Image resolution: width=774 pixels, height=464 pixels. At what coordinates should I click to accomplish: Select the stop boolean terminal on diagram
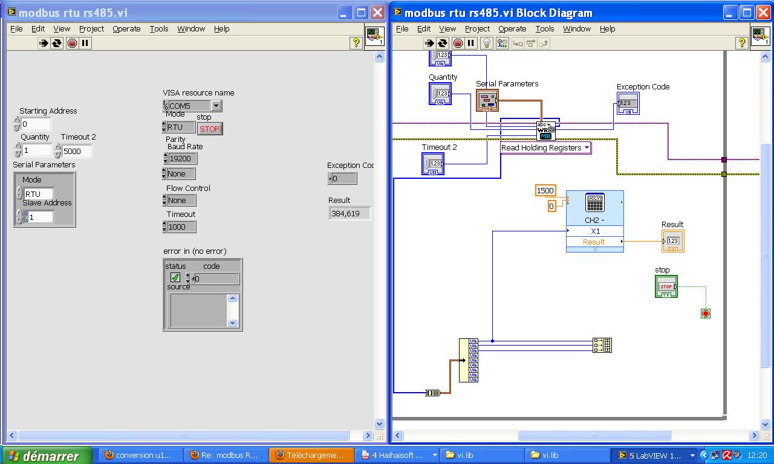(x=666, y=286)
